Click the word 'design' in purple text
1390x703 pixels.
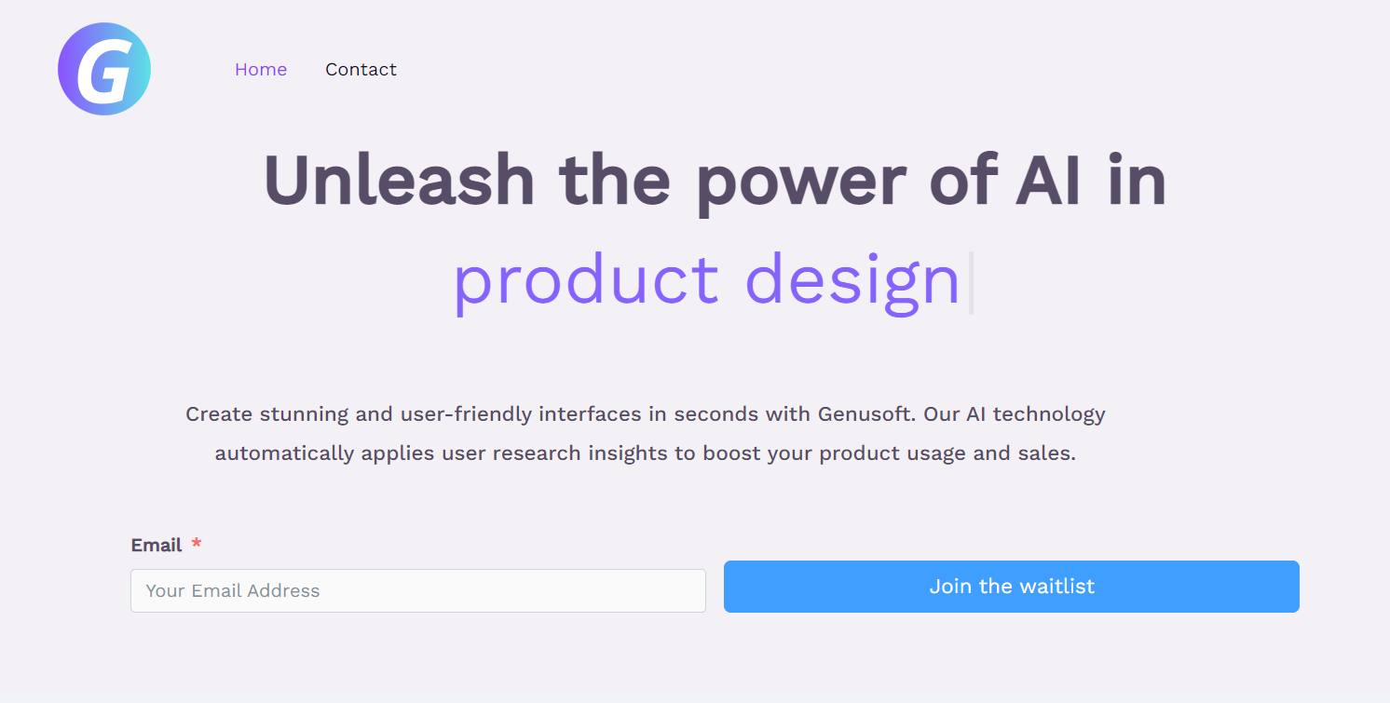click(x=852, y=281)
